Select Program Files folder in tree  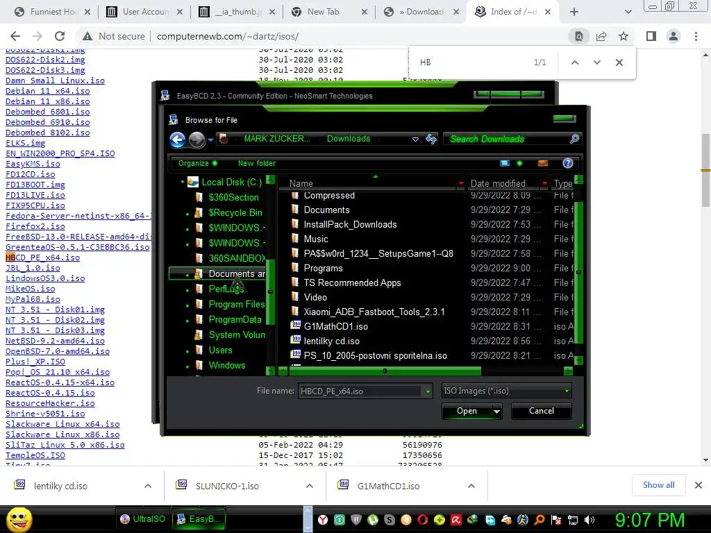[237, 304]
